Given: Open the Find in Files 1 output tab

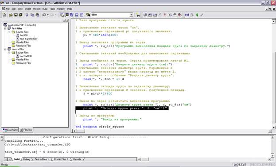Looking at the screenshot, I should [x=42, y=159].
